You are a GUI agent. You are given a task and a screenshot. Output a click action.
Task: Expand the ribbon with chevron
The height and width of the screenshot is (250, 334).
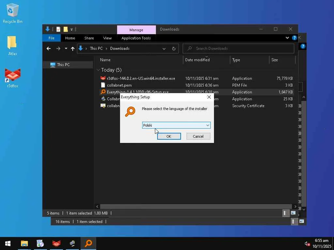coord(287,38)
